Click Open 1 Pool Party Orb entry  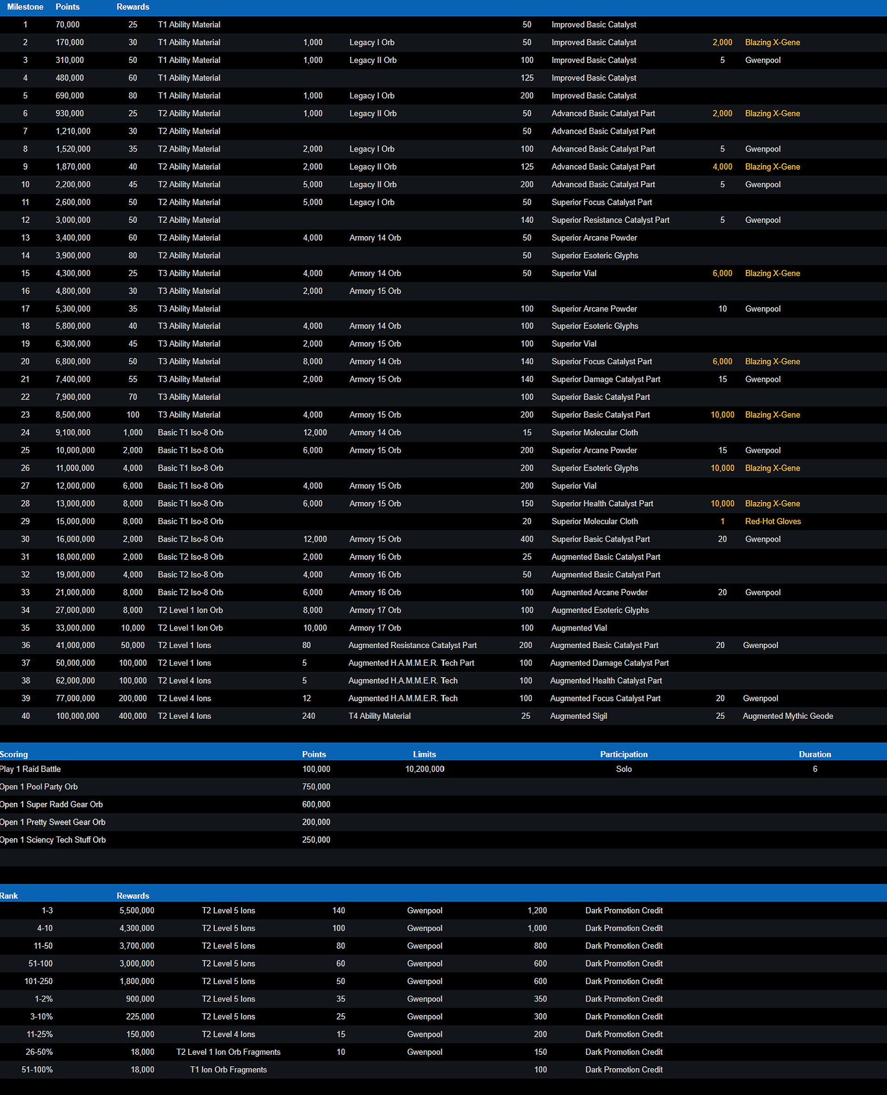click(x=39, y=787)
